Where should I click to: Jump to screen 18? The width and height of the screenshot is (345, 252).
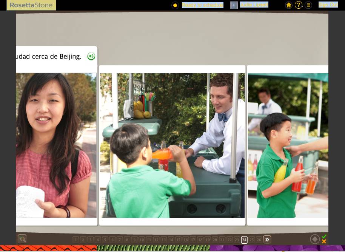(200, 240)
